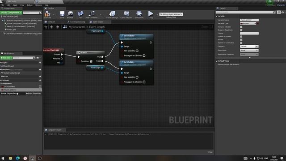Open the Variable Type dropdown
This screenshot has width=286, height=161.
click(248, 24)
